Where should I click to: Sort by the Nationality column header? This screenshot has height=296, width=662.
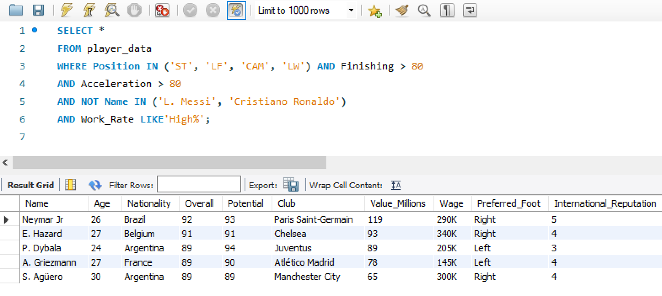click(151, 203)
